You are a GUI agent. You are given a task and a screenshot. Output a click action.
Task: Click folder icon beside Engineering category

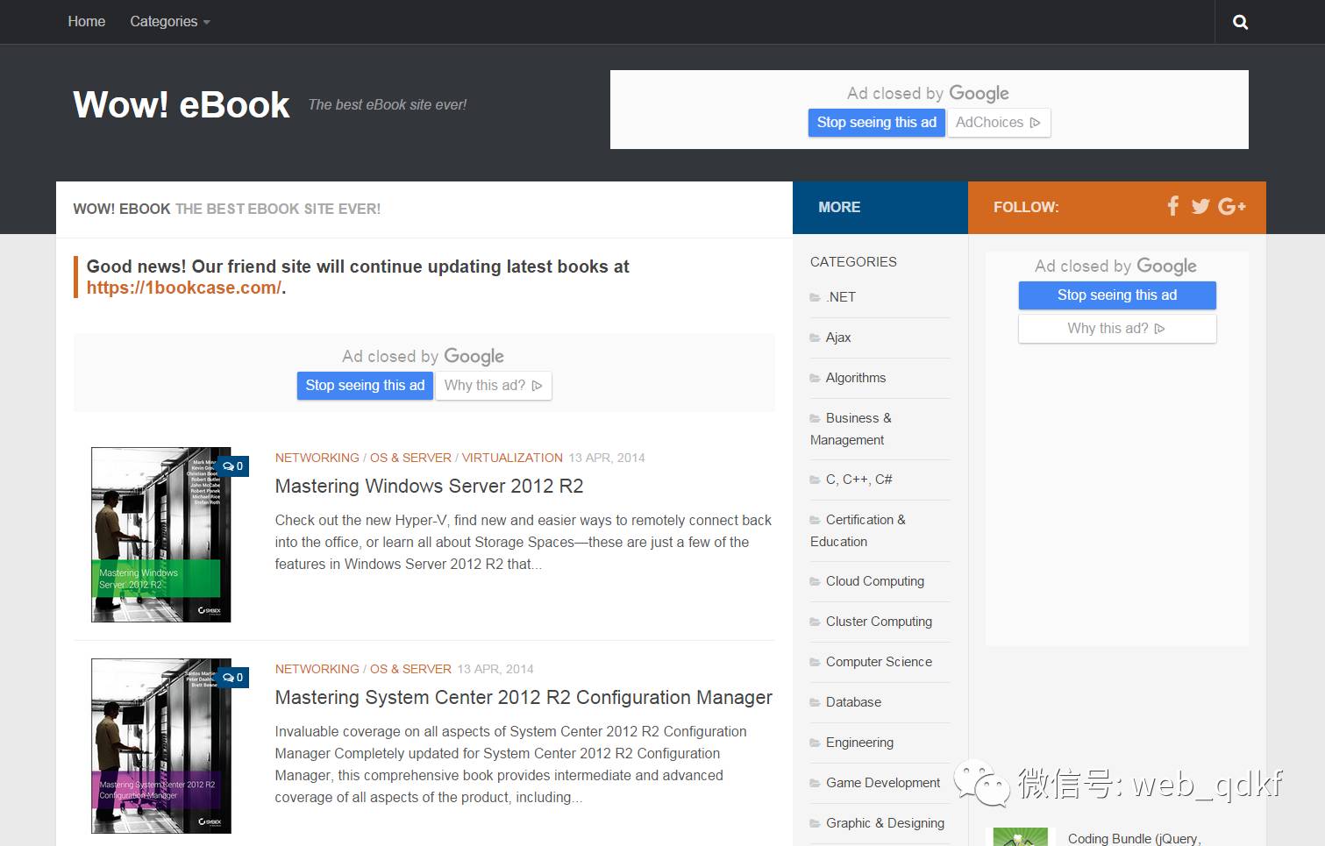815,743
